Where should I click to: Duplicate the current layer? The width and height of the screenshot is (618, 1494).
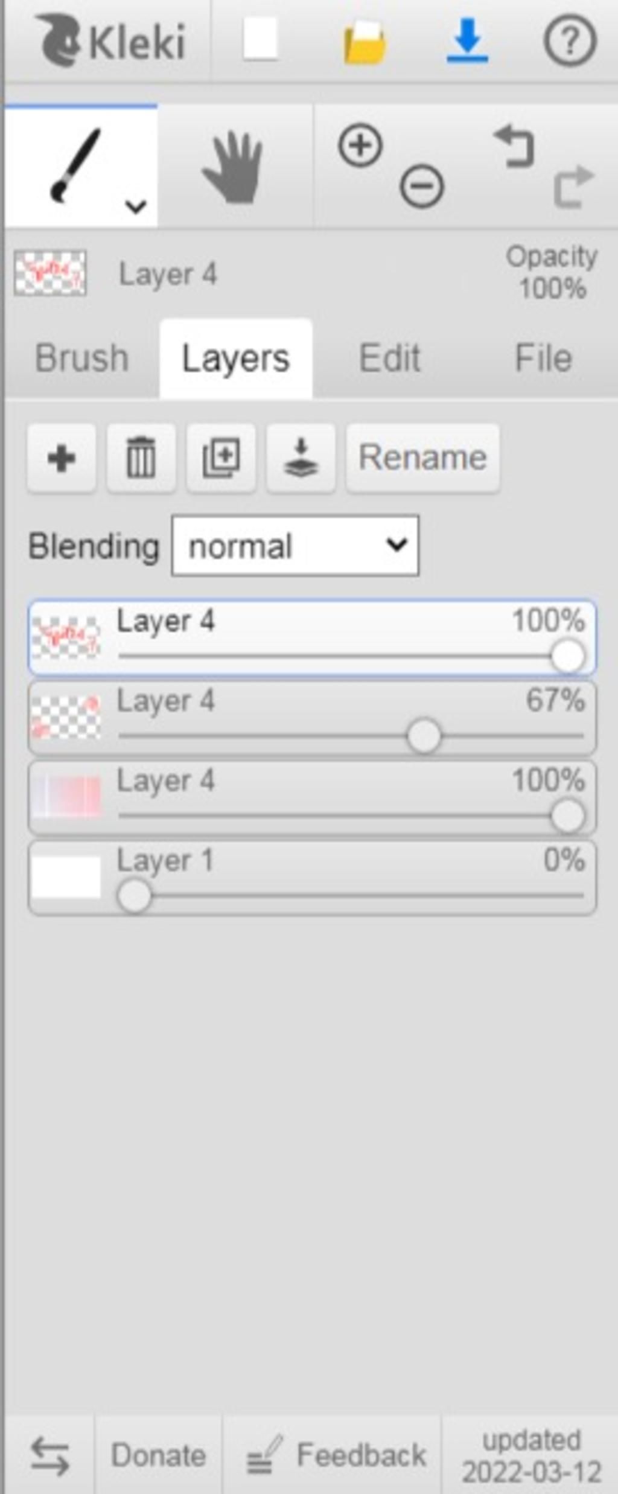click(221, 458)
